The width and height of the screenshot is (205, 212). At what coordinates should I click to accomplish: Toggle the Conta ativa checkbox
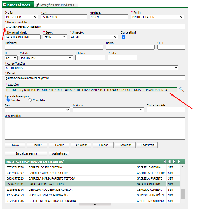[123, 37]
